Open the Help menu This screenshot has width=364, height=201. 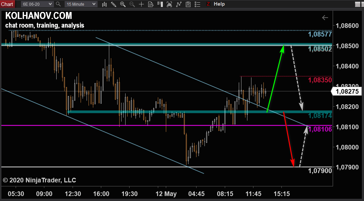tap(219, 4)
